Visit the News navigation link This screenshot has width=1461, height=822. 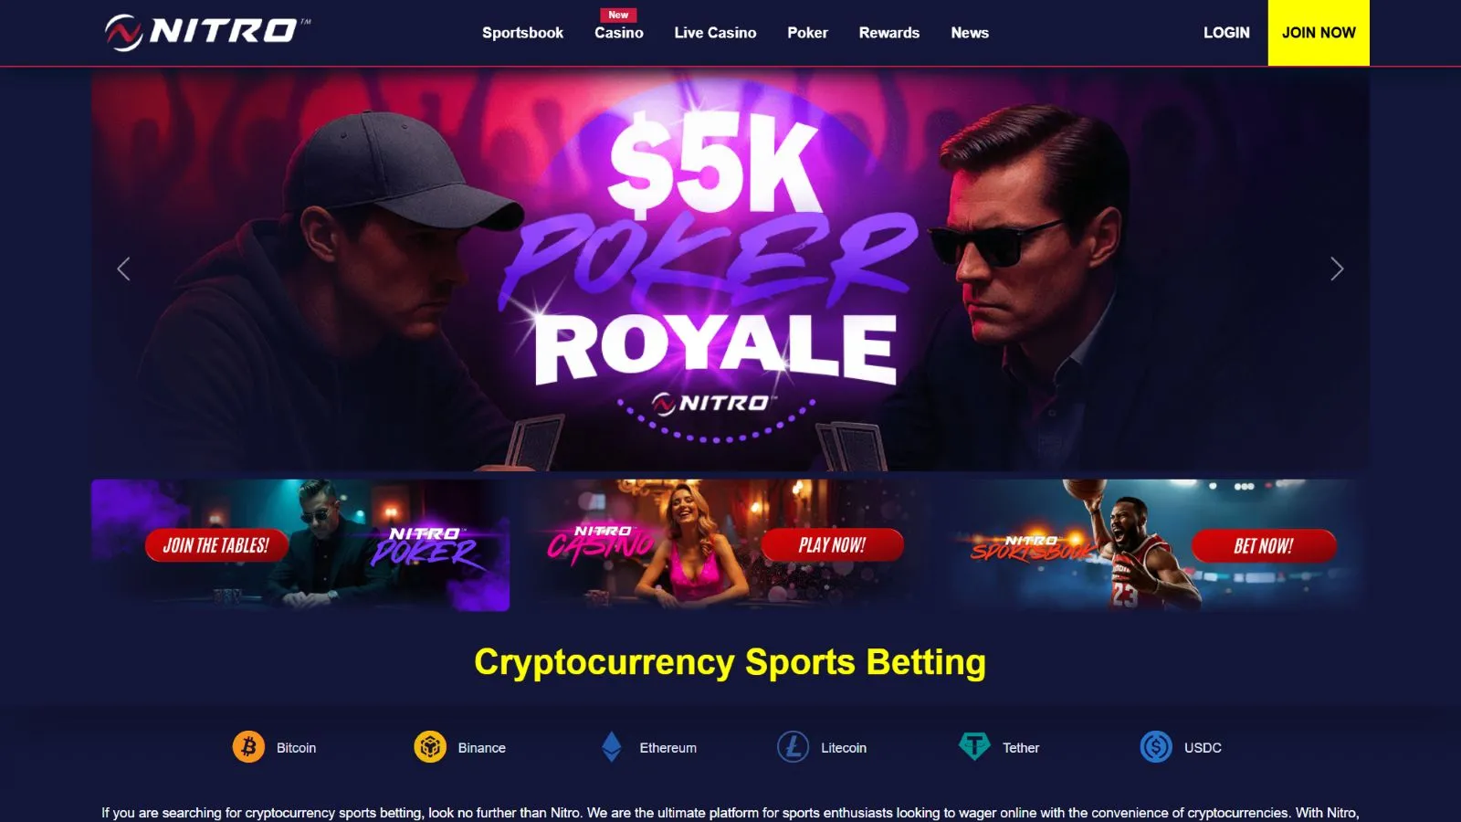(x=970, y=33)
